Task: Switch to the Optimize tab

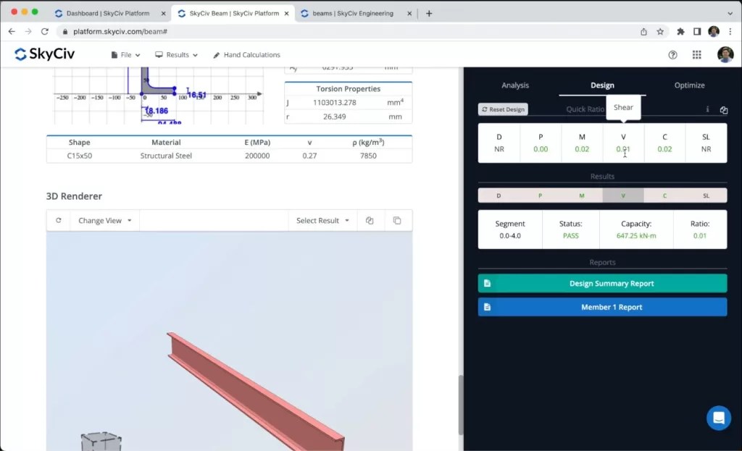Action: click(689, 85)
